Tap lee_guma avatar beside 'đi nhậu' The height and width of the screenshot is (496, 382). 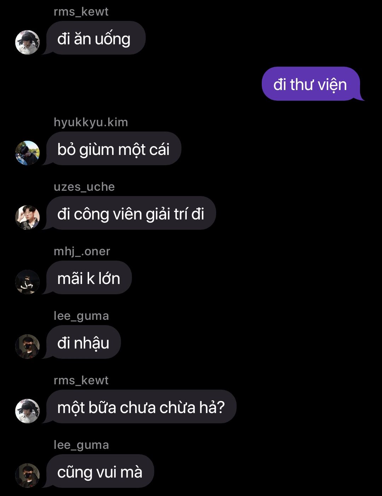pos(27,346)
